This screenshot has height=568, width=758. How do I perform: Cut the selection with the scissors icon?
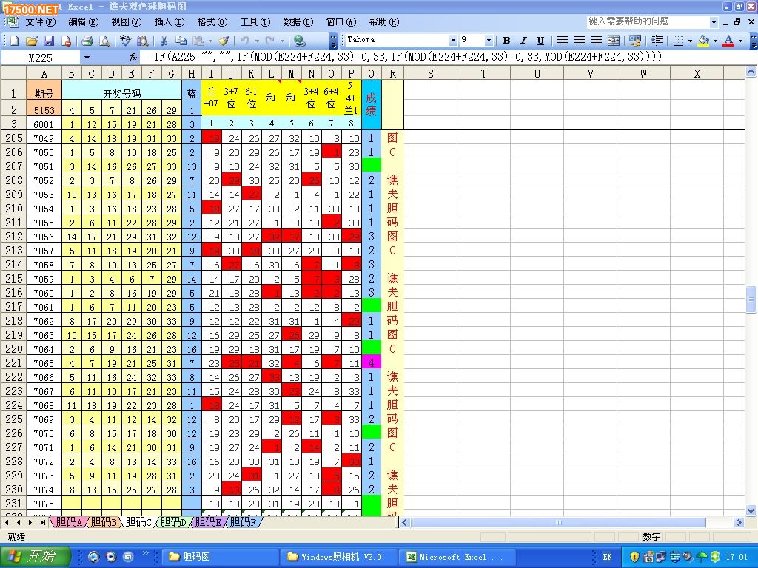point(164,41)
